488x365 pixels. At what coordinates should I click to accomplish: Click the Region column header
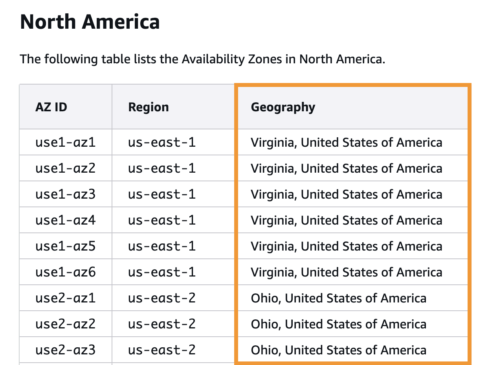pyautogui.click(x=149, y=107)
